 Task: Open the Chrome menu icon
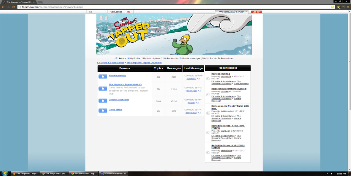point(348,7)
